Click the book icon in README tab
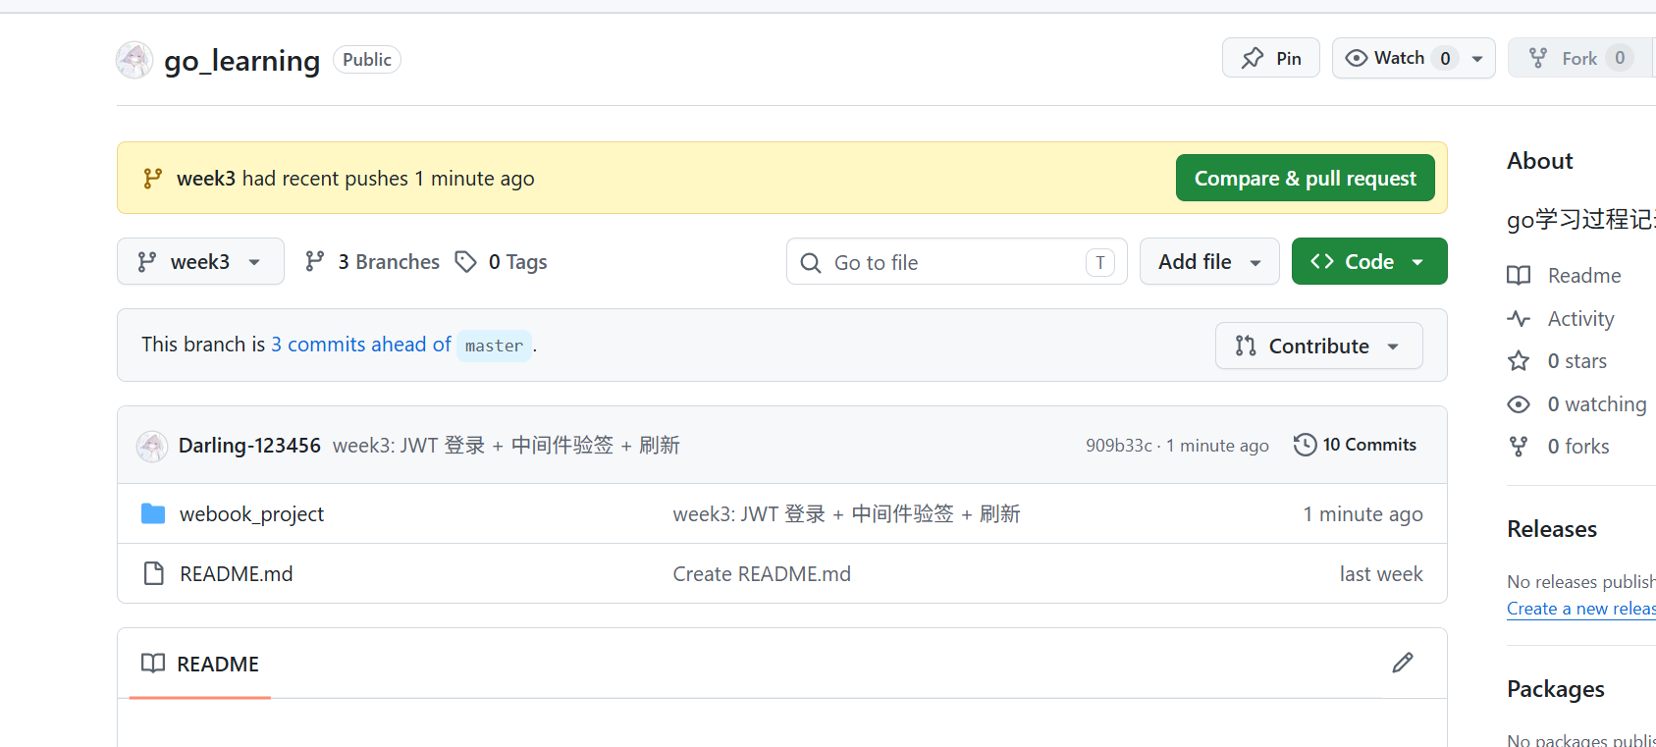1656x747 pixels. (153, 663)
